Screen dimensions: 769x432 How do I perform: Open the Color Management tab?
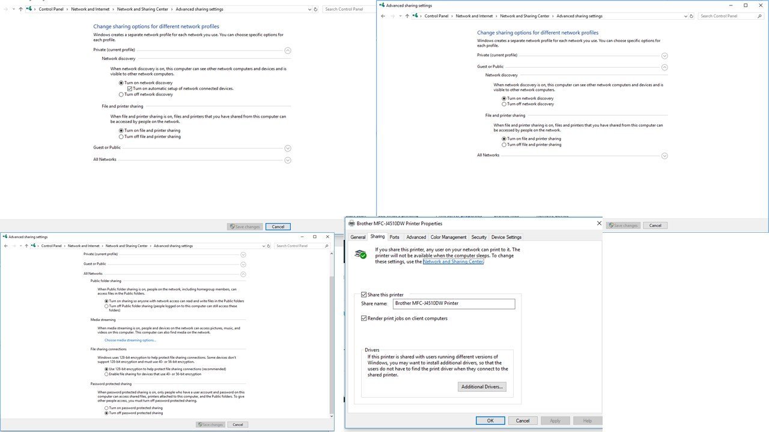(x=448, y=237)
